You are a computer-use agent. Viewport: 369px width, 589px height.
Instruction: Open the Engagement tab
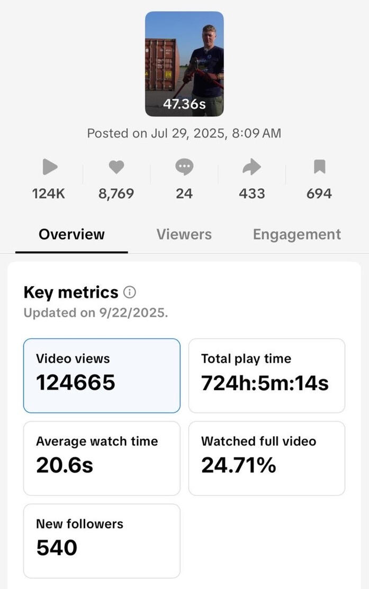click(296, 234)
